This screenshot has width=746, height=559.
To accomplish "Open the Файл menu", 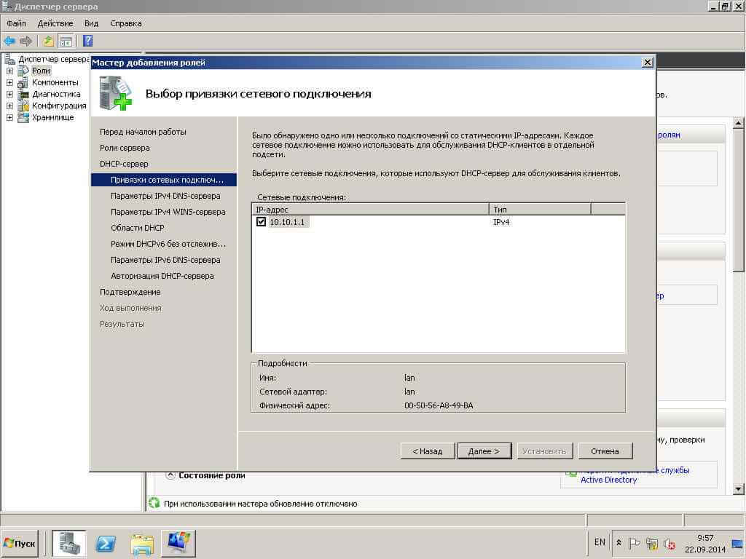I will (x=16, y=23).
